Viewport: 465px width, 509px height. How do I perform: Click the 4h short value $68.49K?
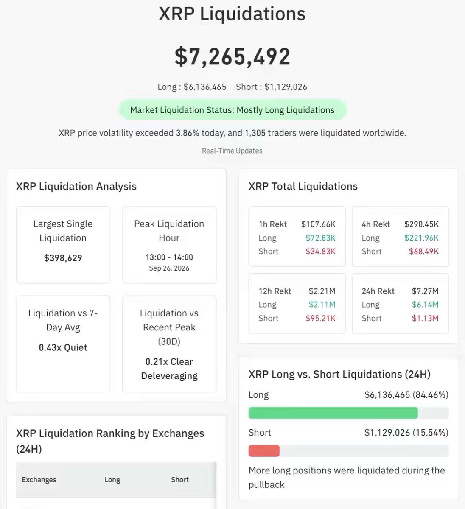[424, 251]
